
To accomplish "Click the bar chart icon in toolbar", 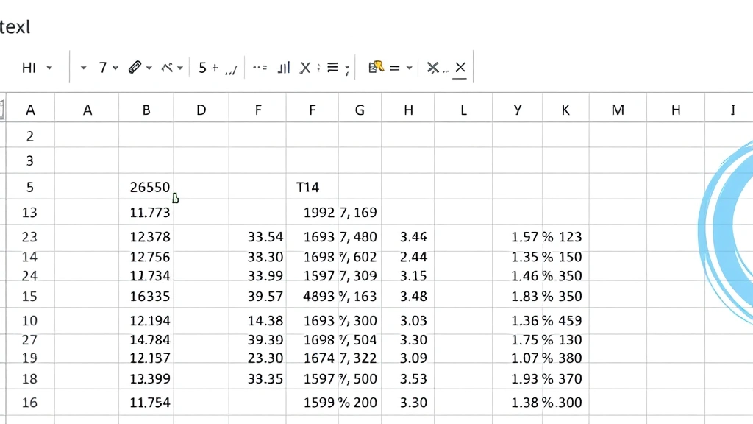I will coord(283,68).
